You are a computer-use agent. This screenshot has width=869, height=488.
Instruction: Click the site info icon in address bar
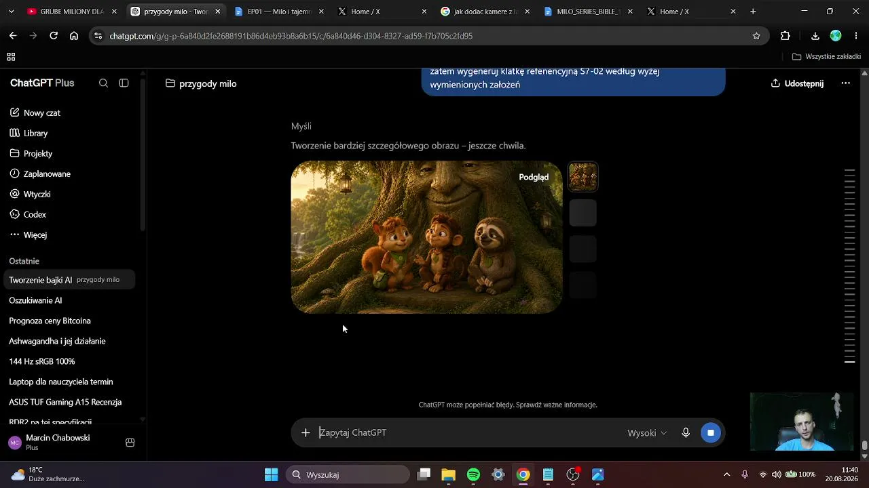click(x=98, y=36)
